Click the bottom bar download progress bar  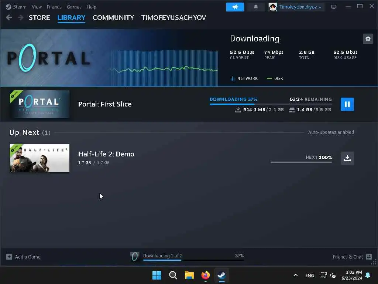(x=193, y=260)
